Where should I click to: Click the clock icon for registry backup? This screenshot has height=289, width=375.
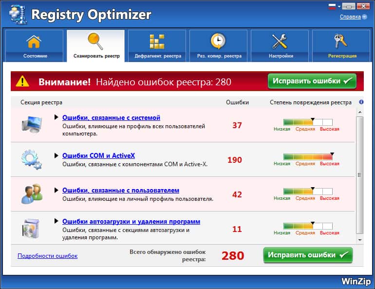218,41
